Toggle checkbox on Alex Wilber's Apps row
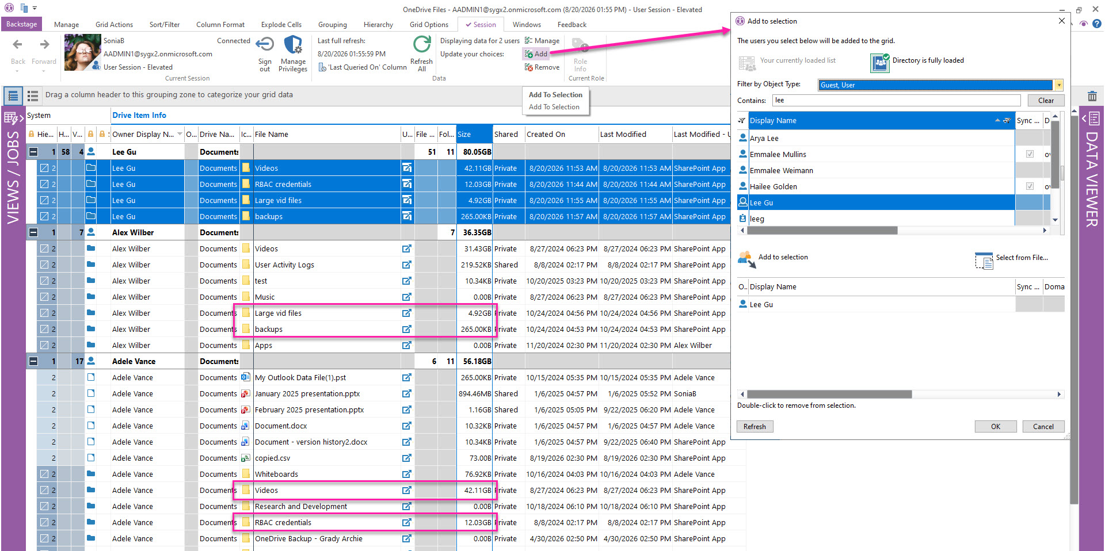Viewport: 1105px width, 551px height. [x=44, y=346]
